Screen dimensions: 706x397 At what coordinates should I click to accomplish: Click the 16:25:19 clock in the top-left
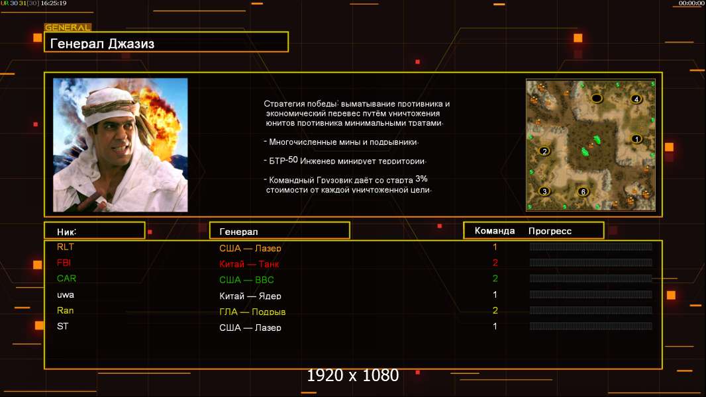pyautogui.click(x=54, y=3)
